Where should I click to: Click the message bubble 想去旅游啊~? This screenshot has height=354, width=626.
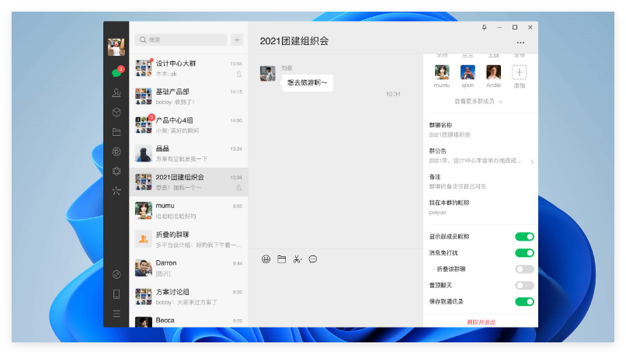(x=307, y=83)
